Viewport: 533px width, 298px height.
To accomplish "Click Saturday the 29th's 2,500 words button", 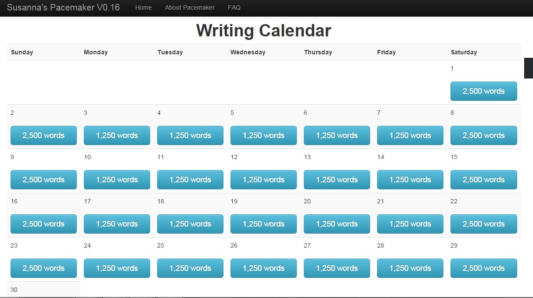I will [x=483, y=268].
